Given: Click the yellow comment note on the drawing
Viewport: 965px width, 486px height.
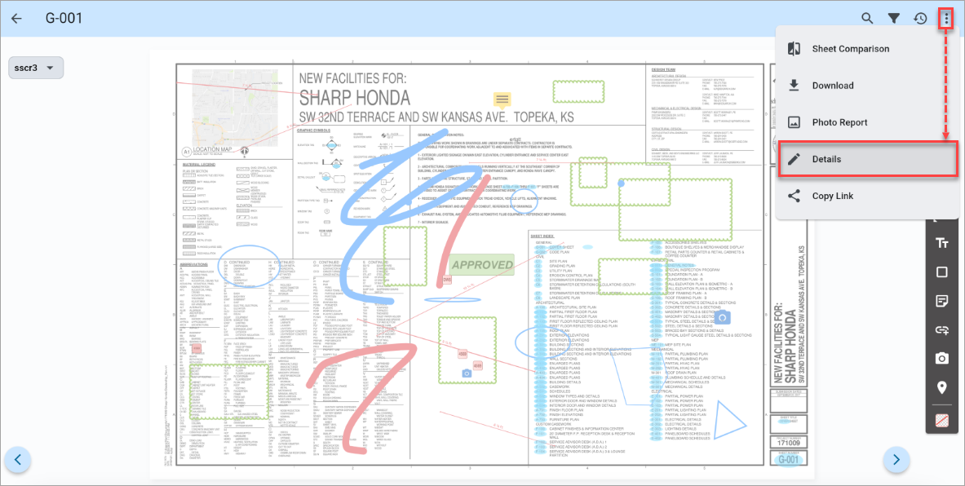Looking at the screenshot, I should coord(502,99).
